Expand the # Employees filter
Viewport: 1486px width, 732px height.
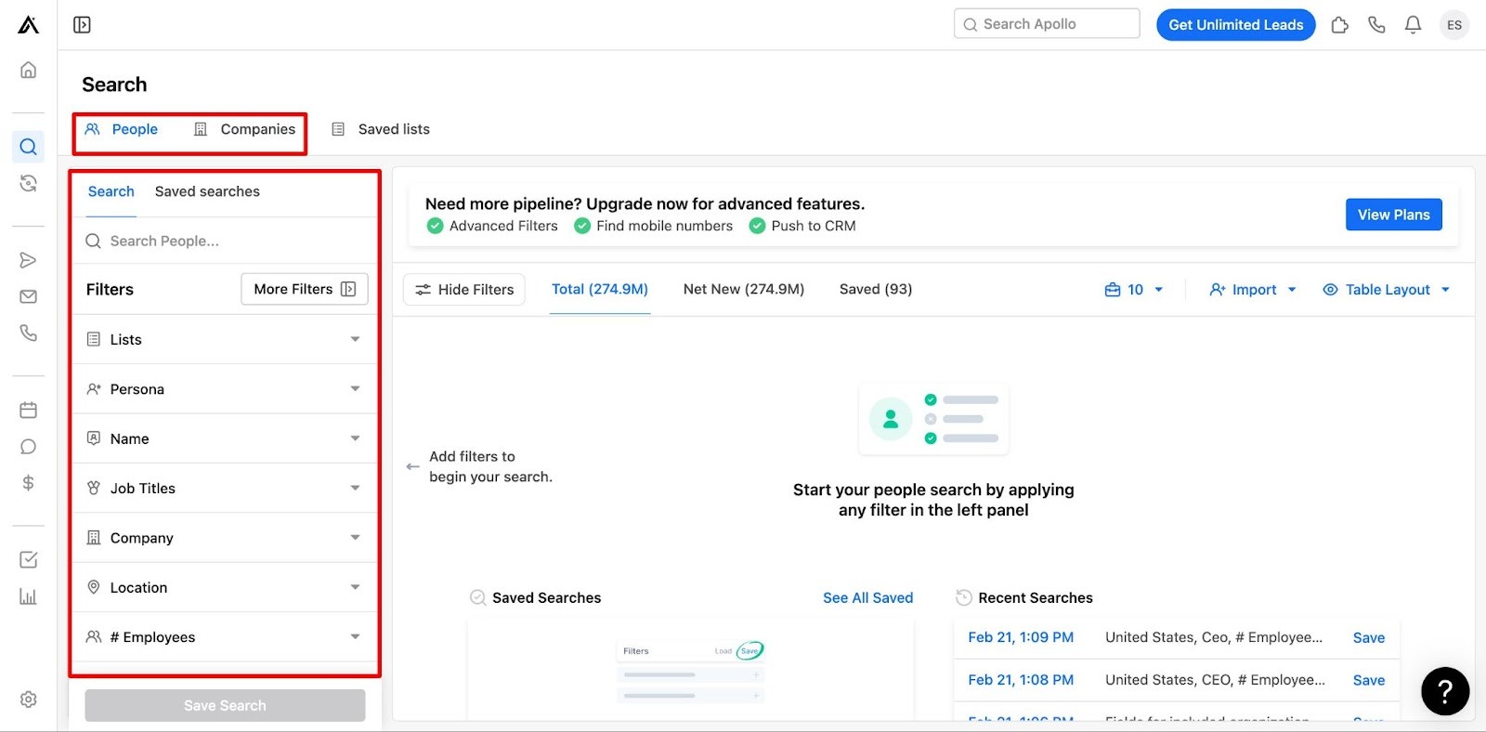[x=225, y=637]
